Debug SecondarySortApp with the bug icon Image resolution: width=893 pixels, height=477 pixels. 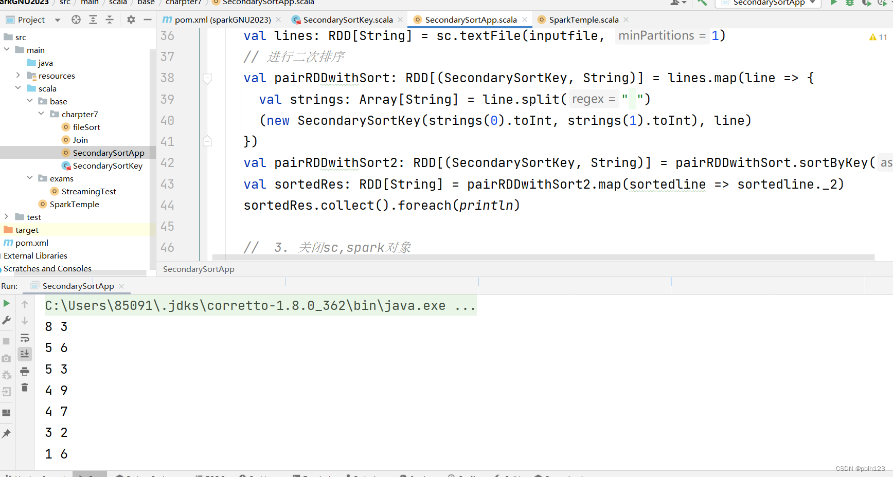(850, 3)
